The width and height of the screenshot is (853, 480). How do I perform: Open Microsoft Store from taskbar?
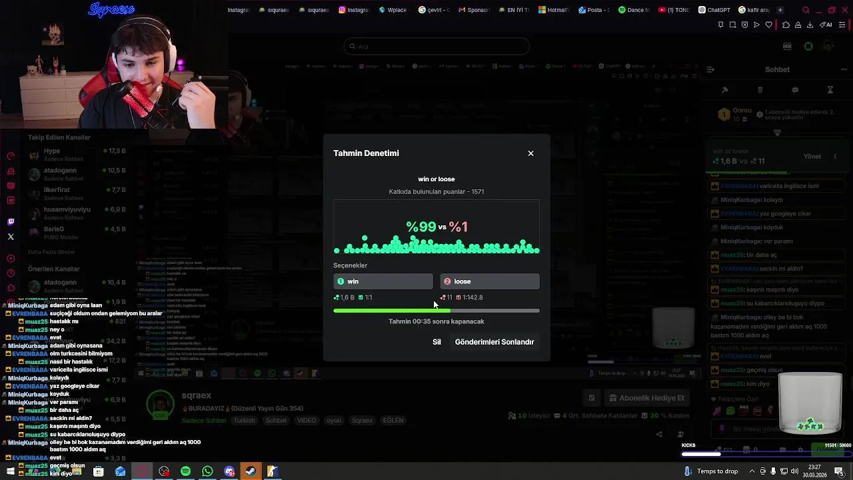(98, 471)
